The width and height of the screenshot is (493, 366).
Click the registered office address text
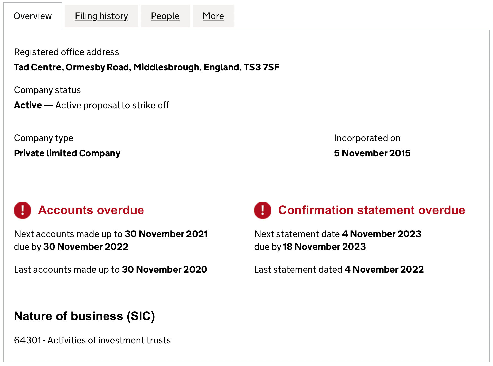coord(147,67)
